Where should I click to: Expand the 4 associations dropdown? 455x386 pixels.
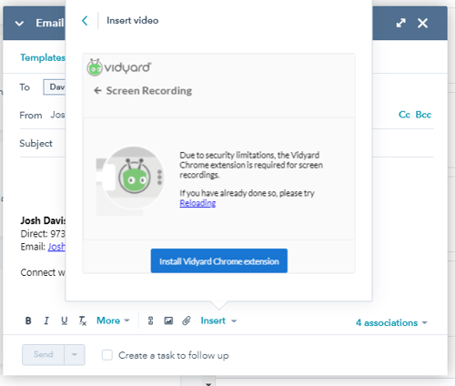point(391,322)
